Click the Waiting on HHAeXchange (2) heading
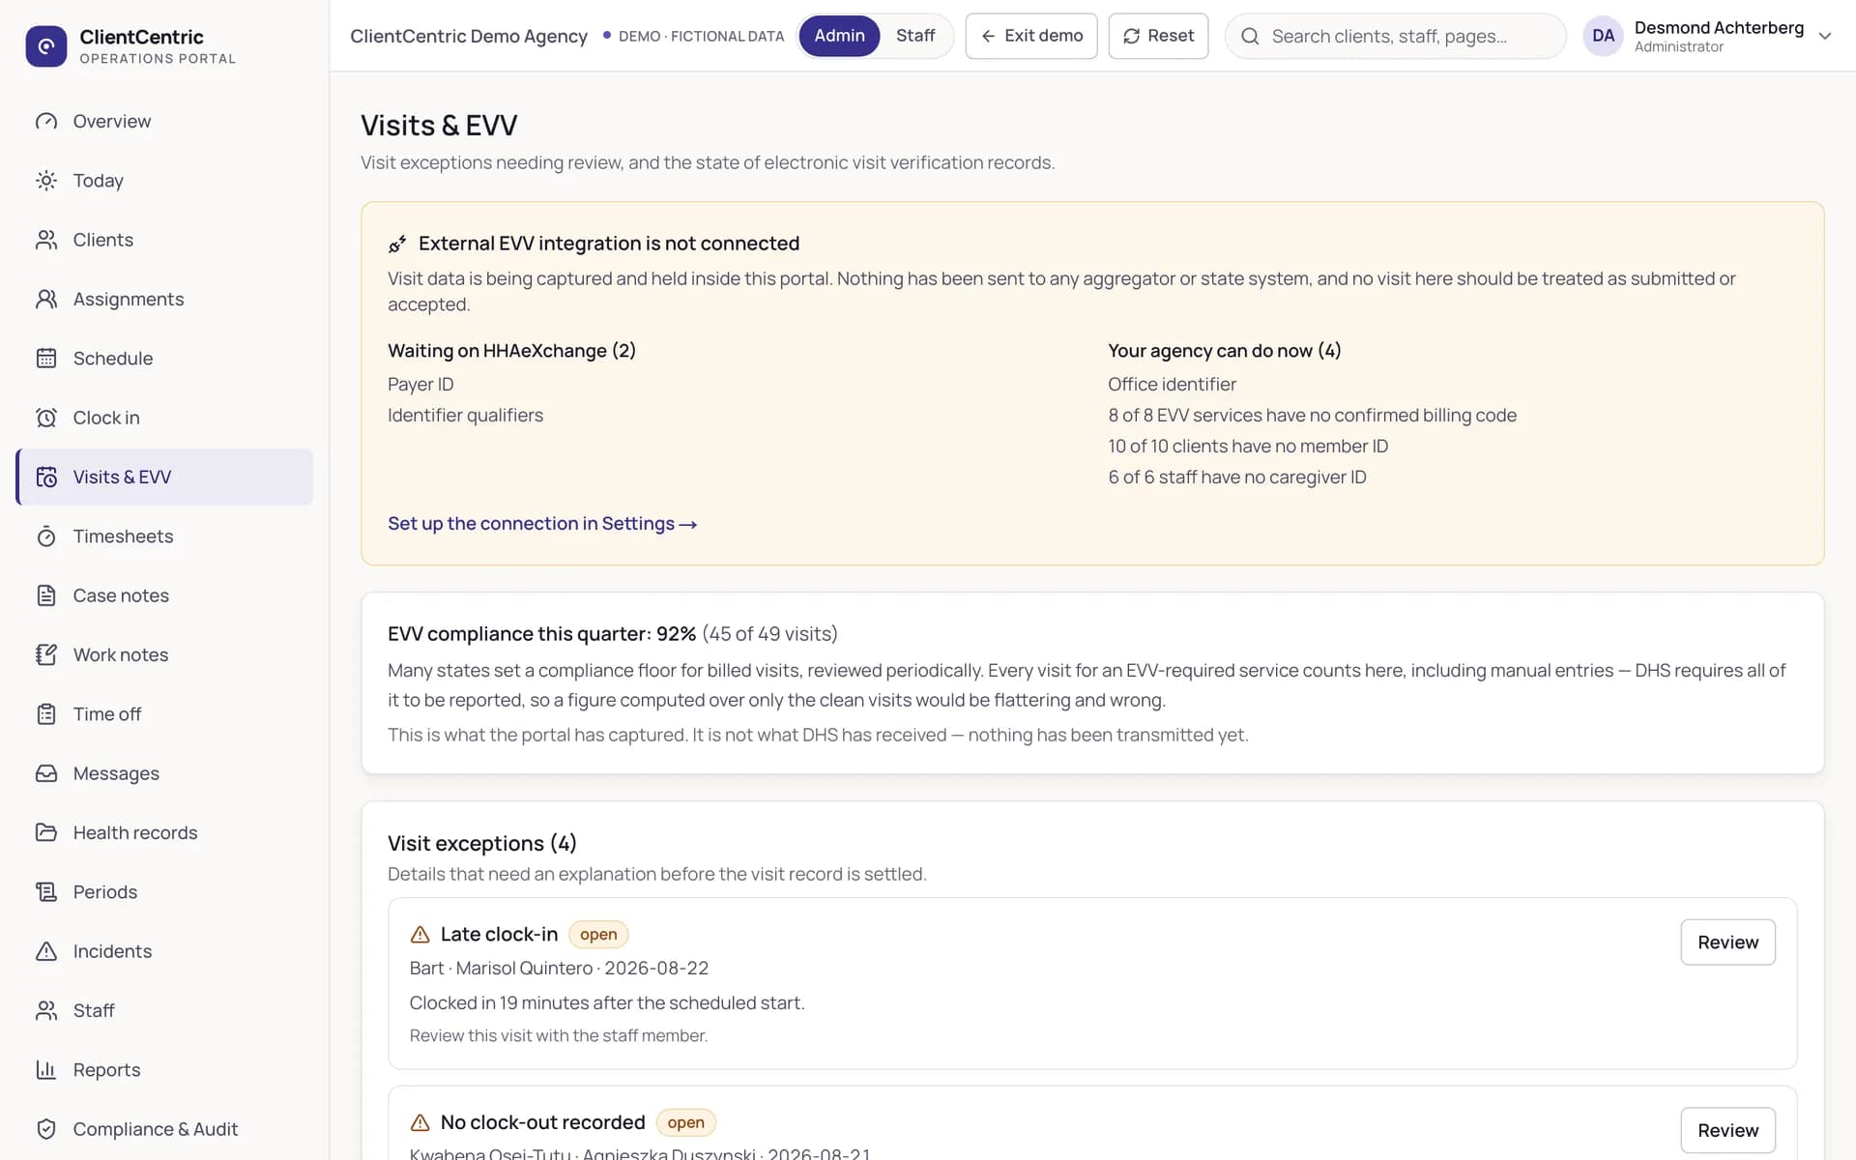 511,351
